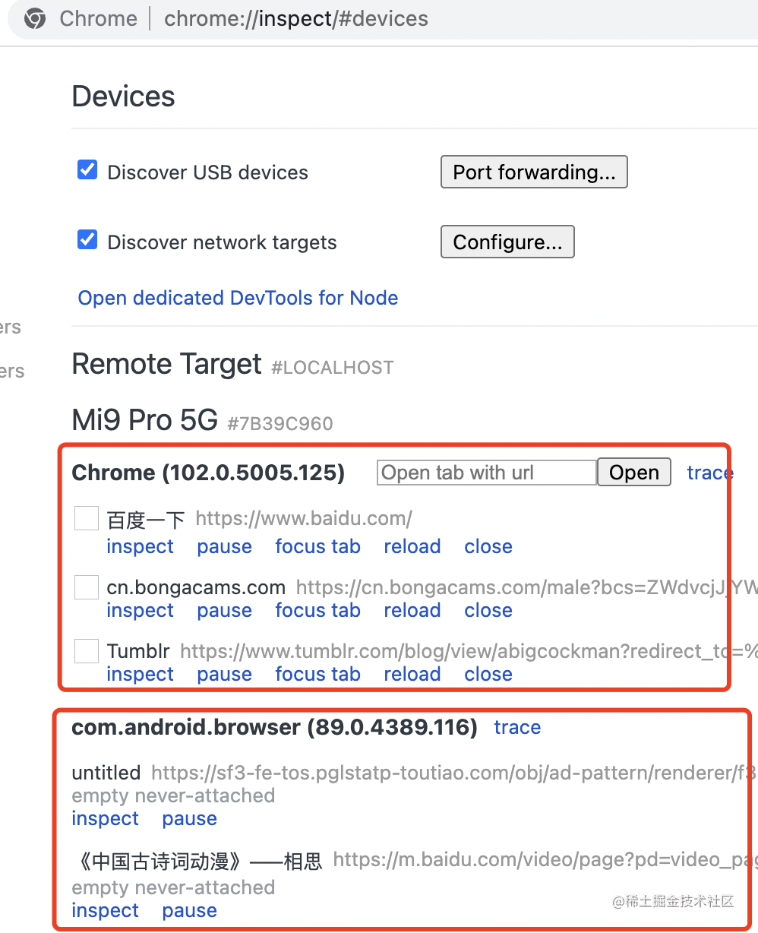This screenshot has height=933, width=758.
Task: Focus tab for the Tumblr page
Action: pos(317,674)
